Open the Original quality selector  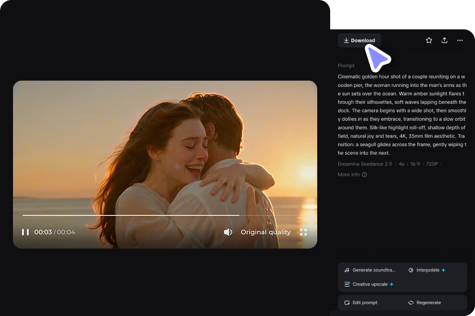[266, 232]
